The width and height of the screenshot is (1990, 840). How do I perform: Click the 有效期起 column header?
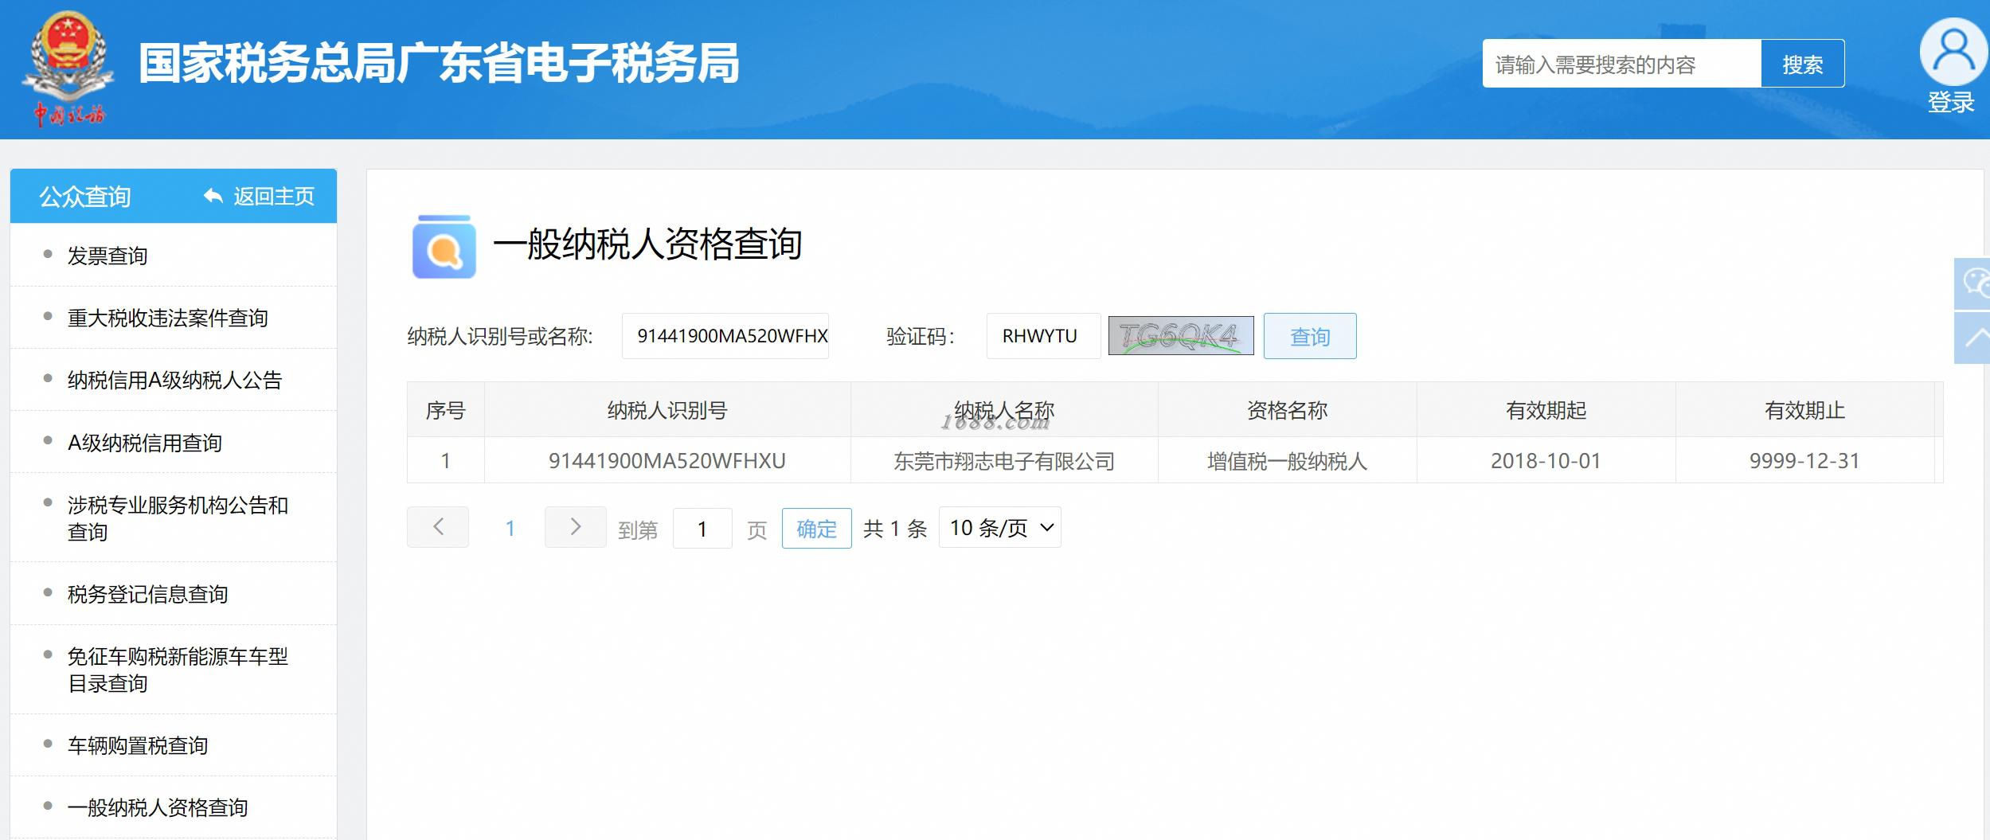coord(1546,410)
